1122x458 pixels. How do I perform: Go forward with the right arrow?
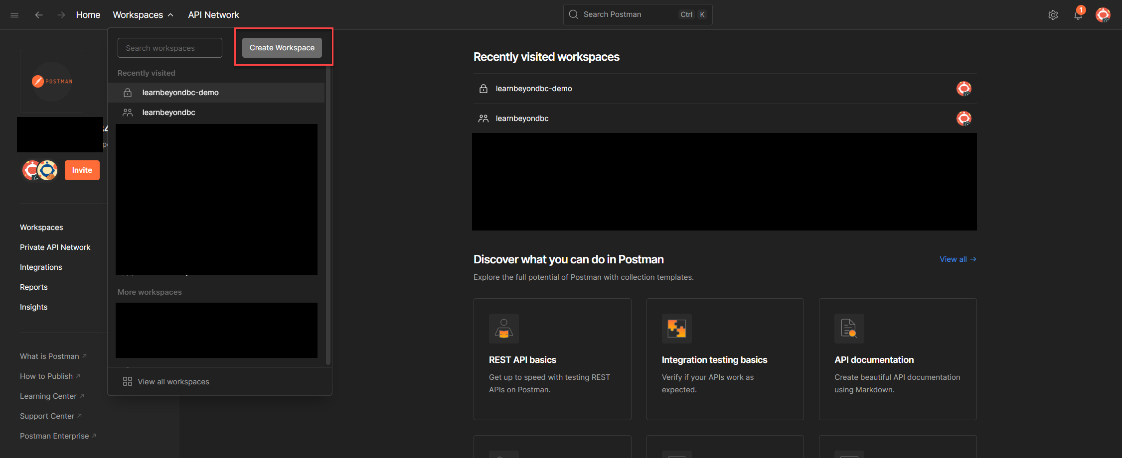point(61,15)
